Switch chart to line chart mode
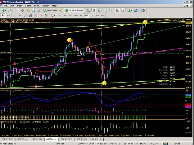Image resolution: width=194 pixels, height=145 pixels. tap(99, 11)
